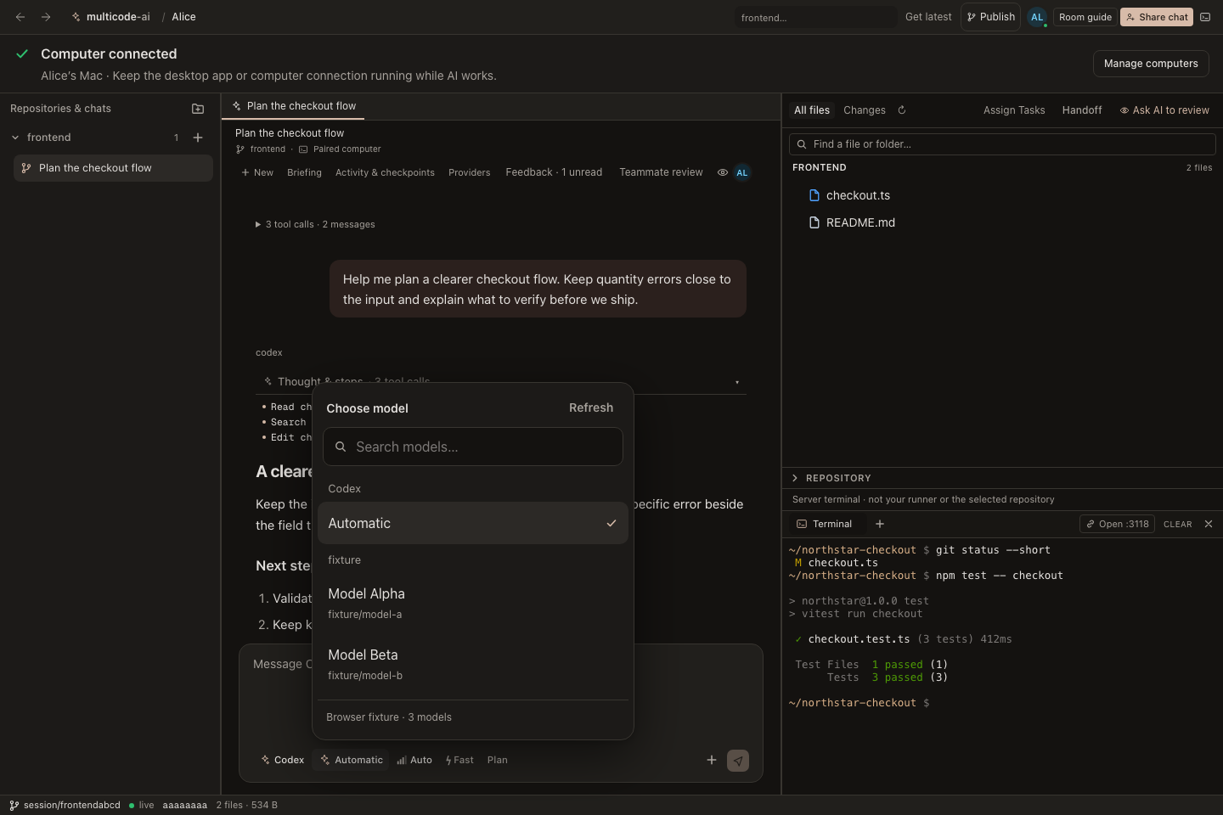Close the terminal panel with X
This screenshot has width=1223, height=815.
click(1209, 524)
